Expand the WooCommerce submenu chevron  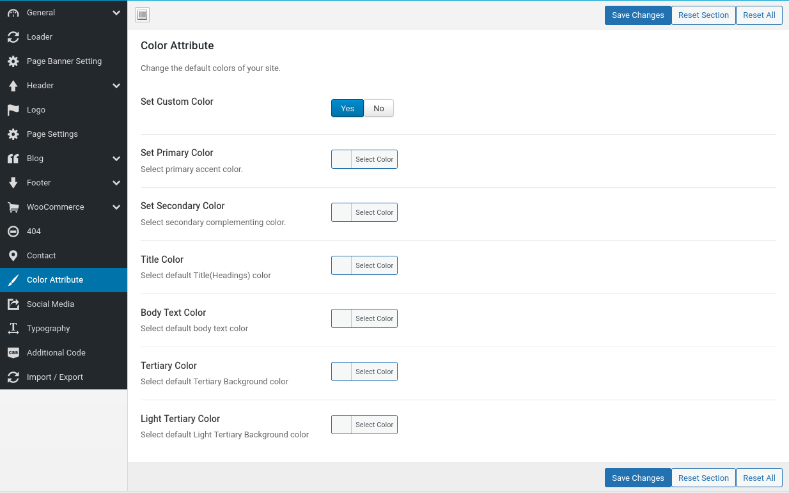click(x=116, y=207)
